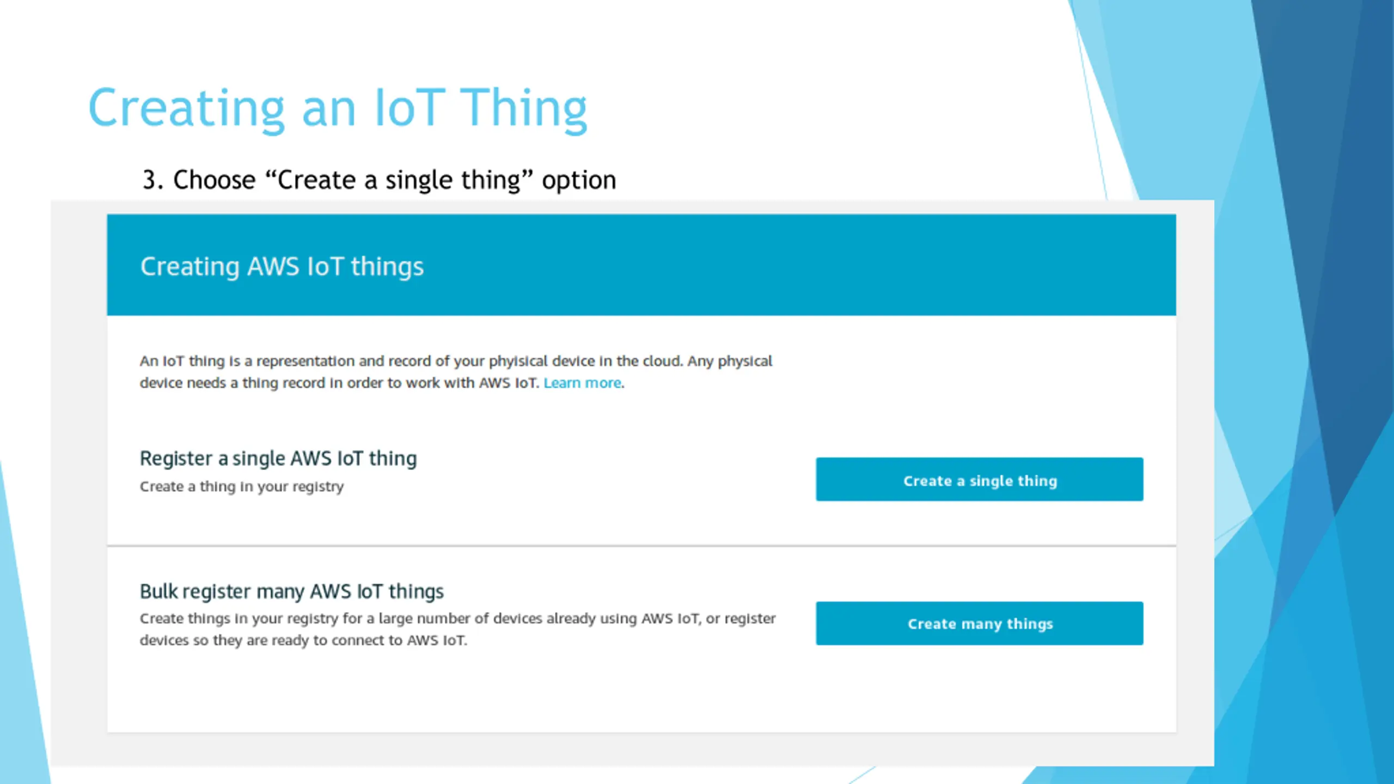Click the gray border of the embedded screenshot
The image size is (1394, 784).
click(x=78, y=479)
